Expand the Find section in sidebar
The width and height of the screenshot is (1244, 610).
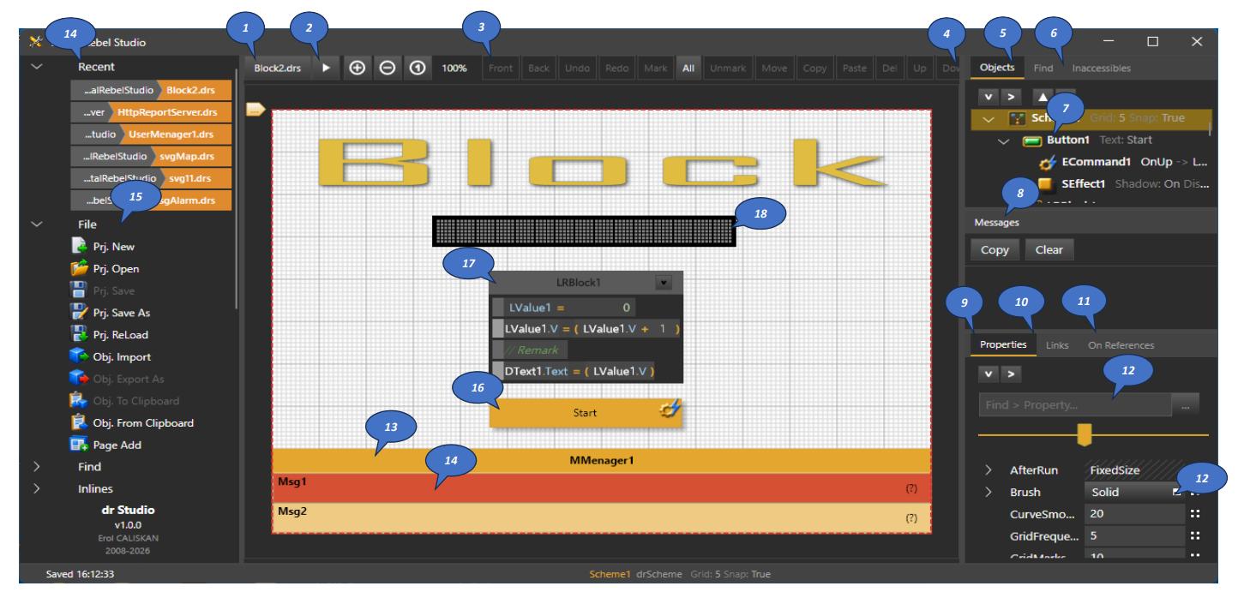[x=37, y=467]
